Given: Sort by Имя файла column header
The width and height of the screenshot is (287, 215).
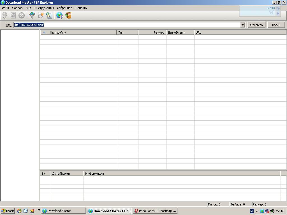Looking at the screenshot, I should [x=78, y=32].
